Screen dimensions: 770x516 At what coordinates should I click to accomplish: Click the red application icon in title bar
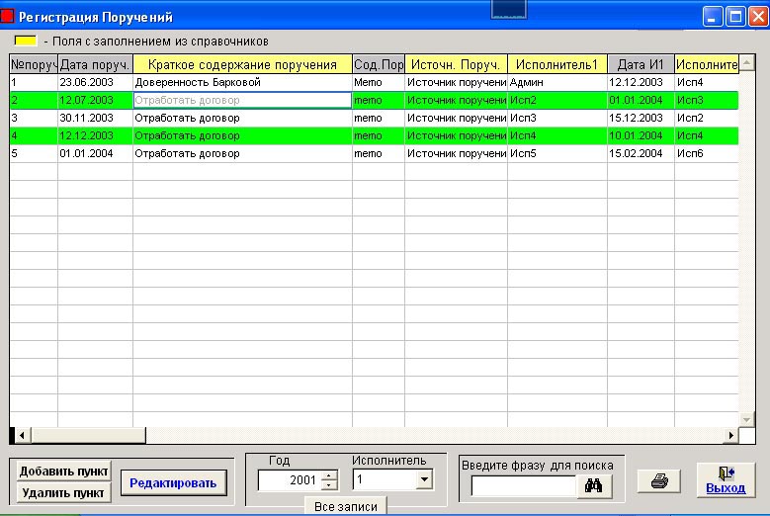click(8, 17)
